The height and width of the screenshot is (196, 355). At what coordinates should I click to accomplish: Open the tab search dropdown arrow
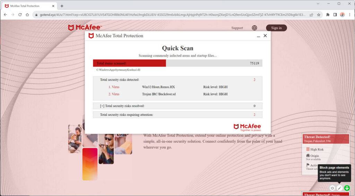click(x=318, y=3)
